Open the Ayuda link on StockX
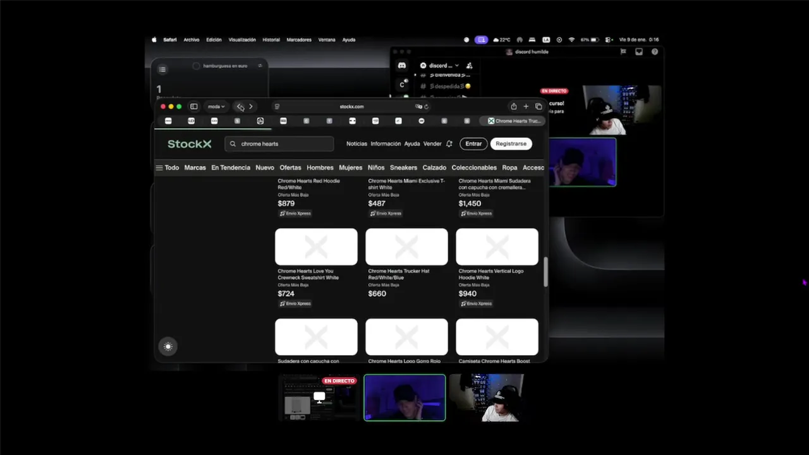809x455 pixels. click(412, 144)
